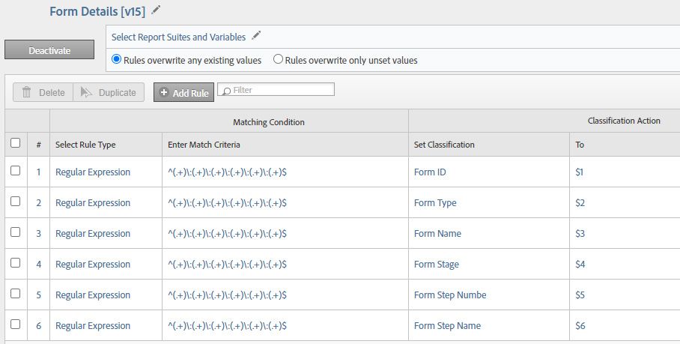The height and width of the screenshot is (344, 680).
Task: Choose Rules overwrite only unset values
Action: click(279, 60)
